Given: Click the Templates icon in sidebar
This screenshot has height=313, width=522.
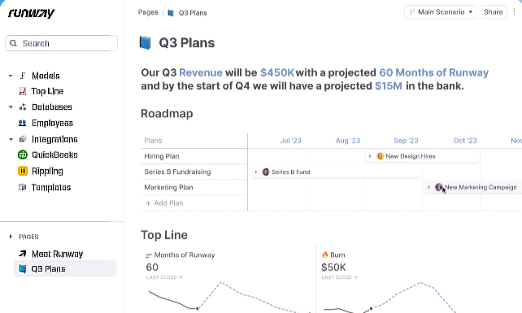Looking at the screenshot, I should click(x=22, y=188).
